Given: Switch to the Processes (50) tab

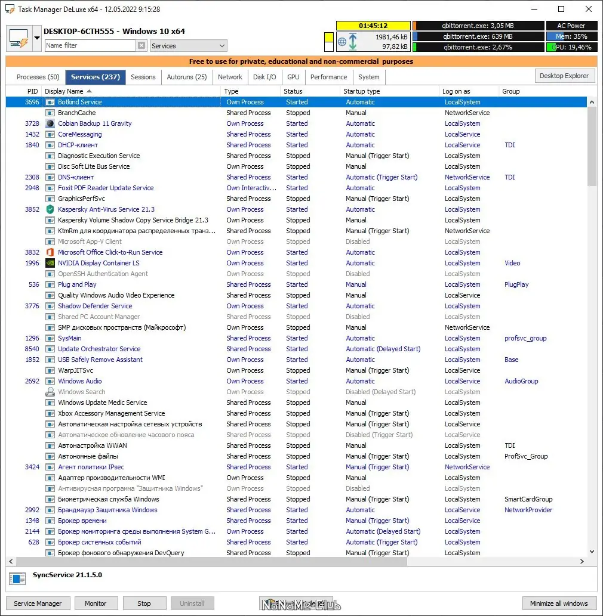Looking at the screenshot, I should click(38, 77).
